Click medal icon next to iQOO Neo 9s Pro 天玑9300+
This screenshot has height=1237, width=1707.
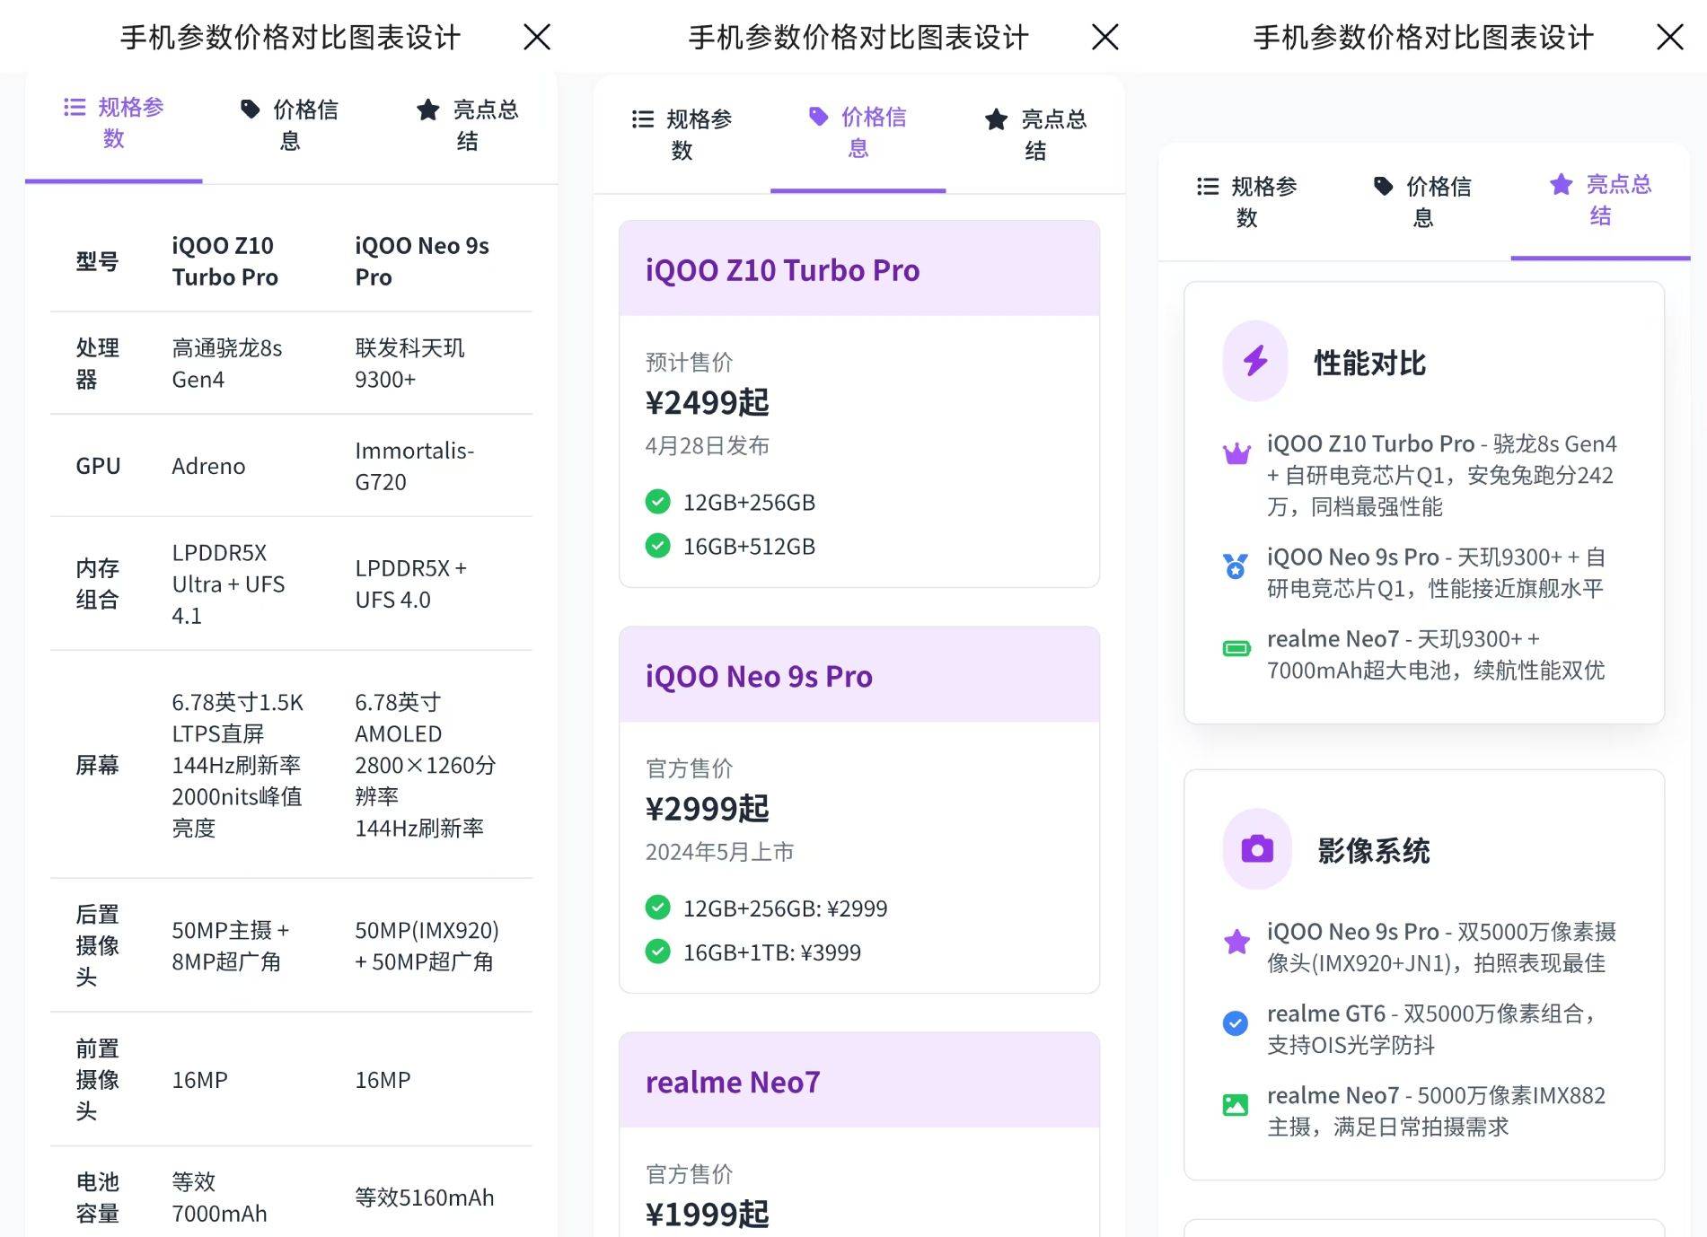click(1236, 566)
